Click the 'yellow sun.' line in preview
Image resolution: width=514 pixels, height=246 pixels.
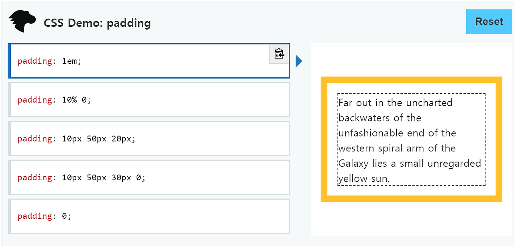tap(364, 179)
